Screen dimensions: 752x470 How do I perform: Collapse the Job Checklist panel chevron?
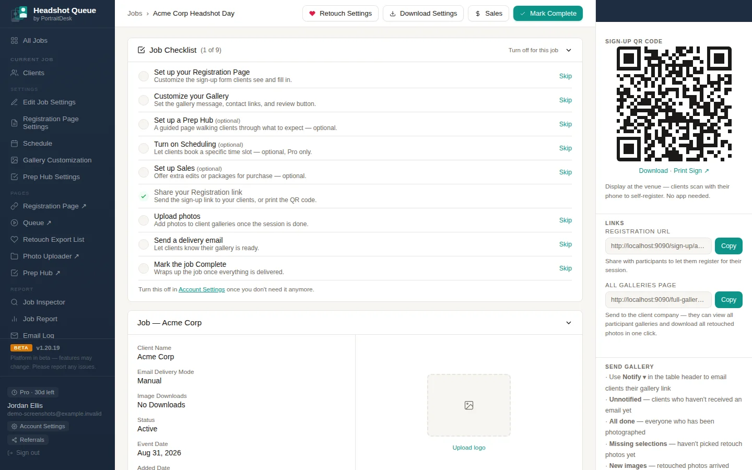(x=569, y=50)
